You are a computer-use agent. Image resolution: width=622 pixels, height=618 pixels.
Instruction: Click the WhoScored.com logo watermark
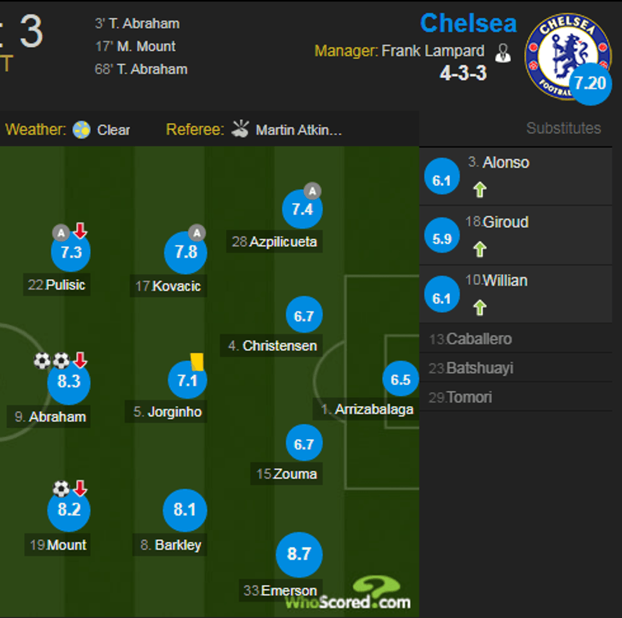coord(348,595)
